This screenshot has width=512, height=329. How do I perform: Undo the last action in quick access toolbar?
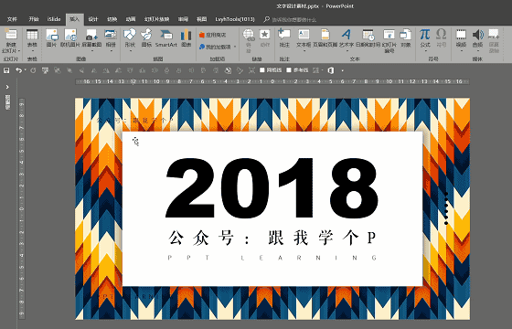tap(18, 70)
